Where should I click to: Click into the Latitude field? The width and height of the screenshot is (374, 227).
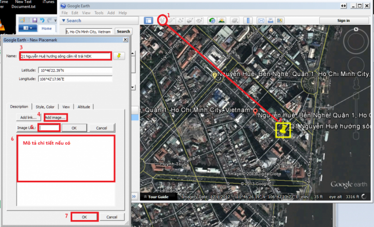coord(75,70)
